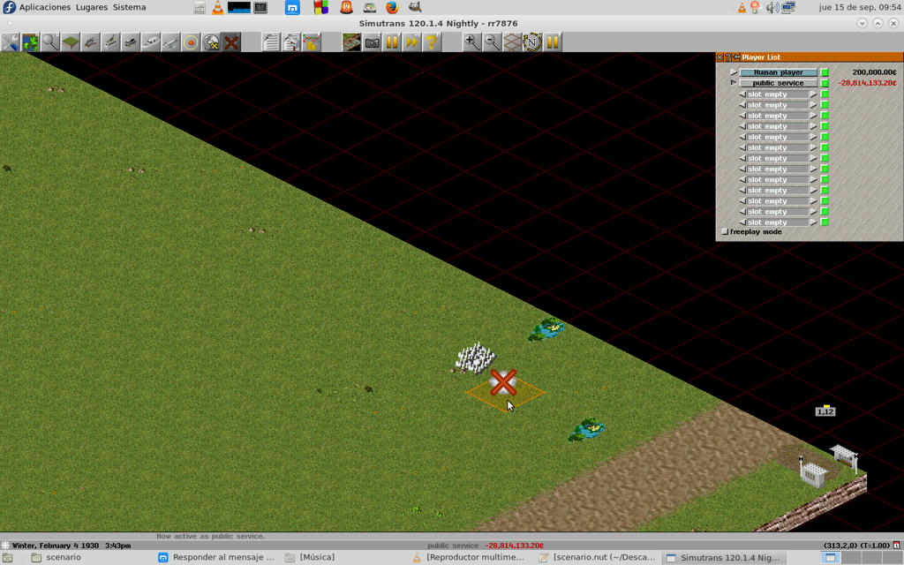
Task: Toggle the grid overlay display
Action: 512,42
